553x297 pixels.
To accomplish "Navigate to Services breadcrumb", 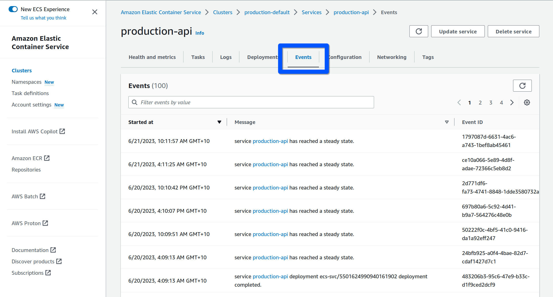I will pyautogui.click(x=312, y=12).
